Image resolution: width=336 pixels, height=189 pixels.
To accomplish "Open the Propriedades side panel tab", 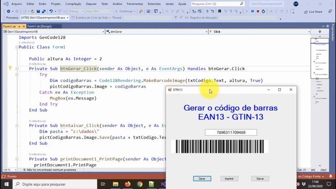I will [333, 33].
